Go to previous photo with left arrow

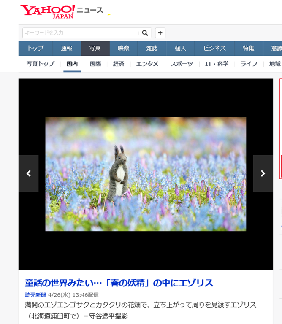pyautogui.click(x=29, y=173)
